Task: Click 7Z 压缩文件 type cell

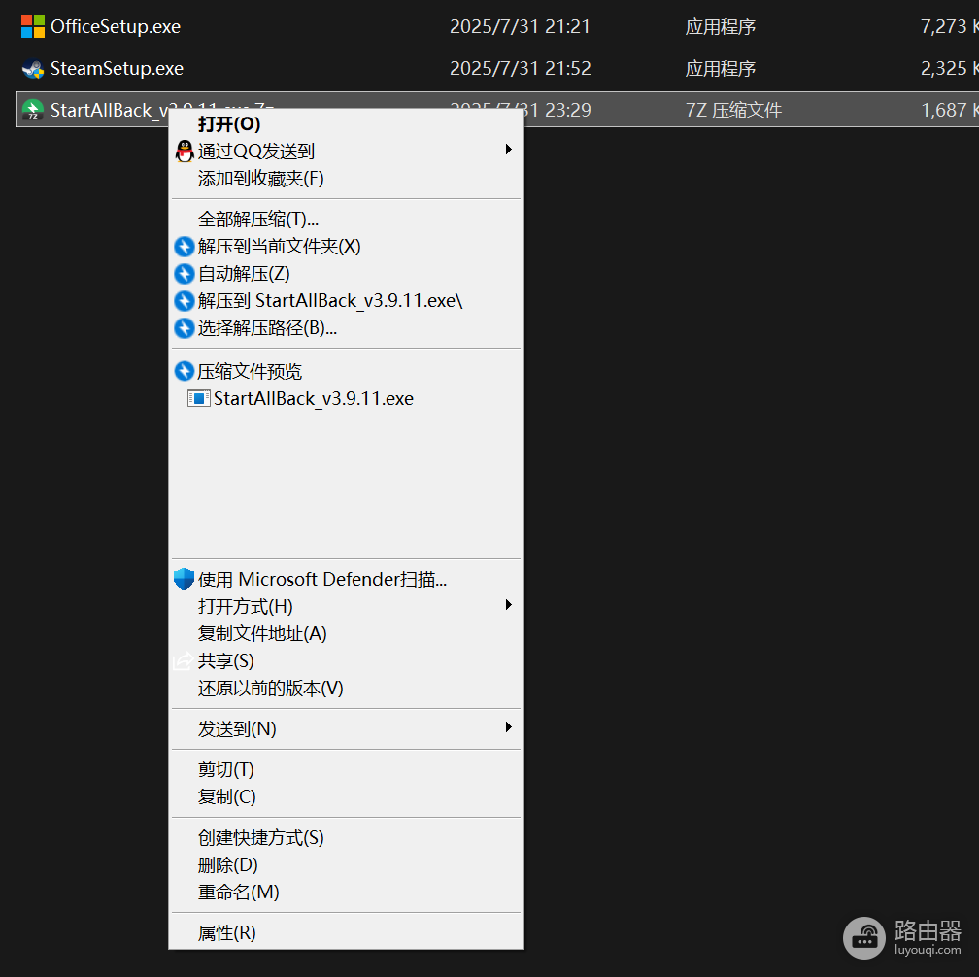Action: [733, 110]
